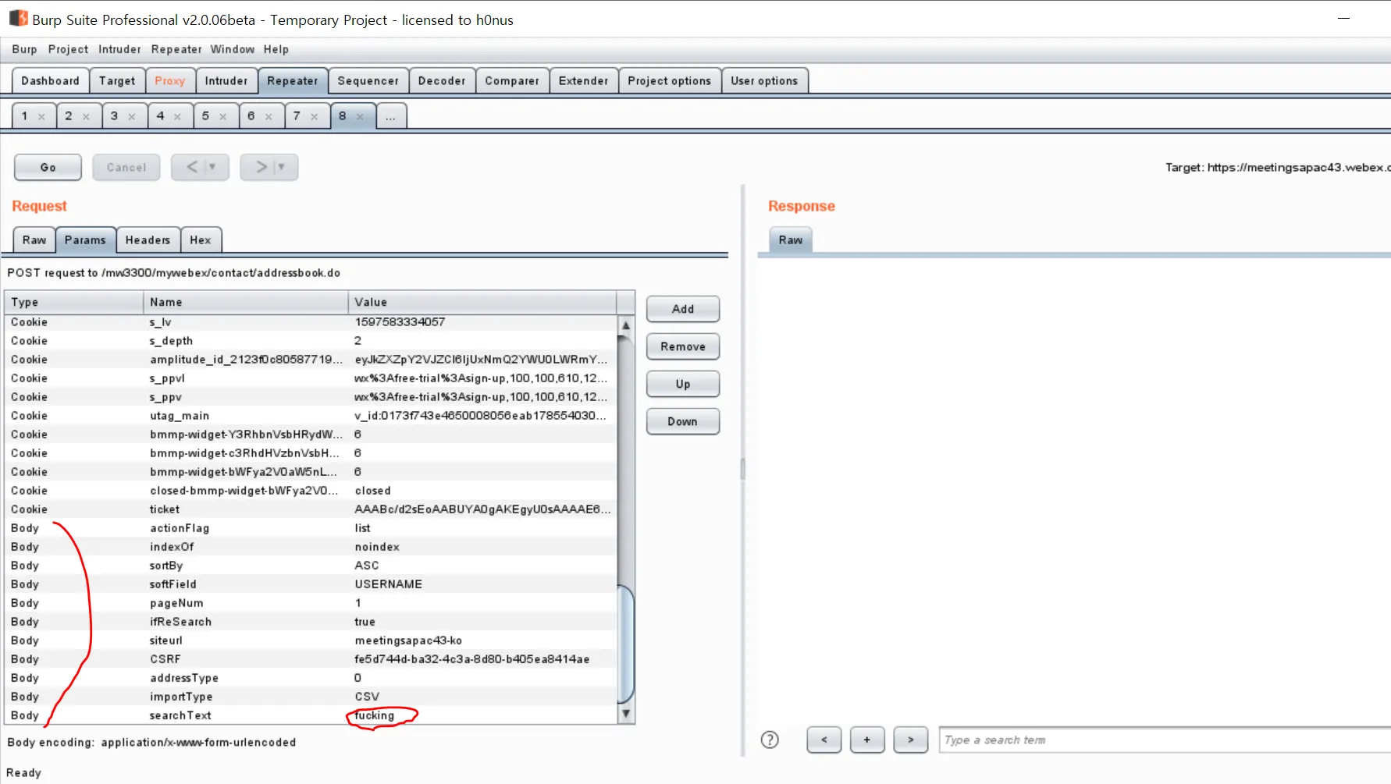Switch to the Comparer tab

(512, 80)
